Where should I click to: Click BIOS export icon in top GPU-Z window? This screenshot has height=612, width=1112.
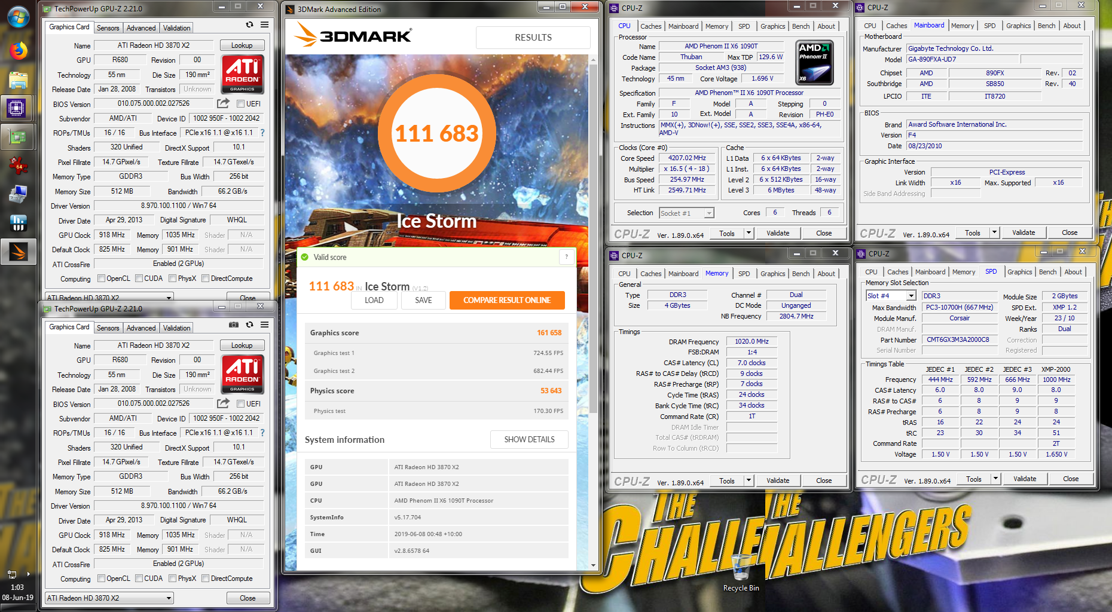pos(223,103)
